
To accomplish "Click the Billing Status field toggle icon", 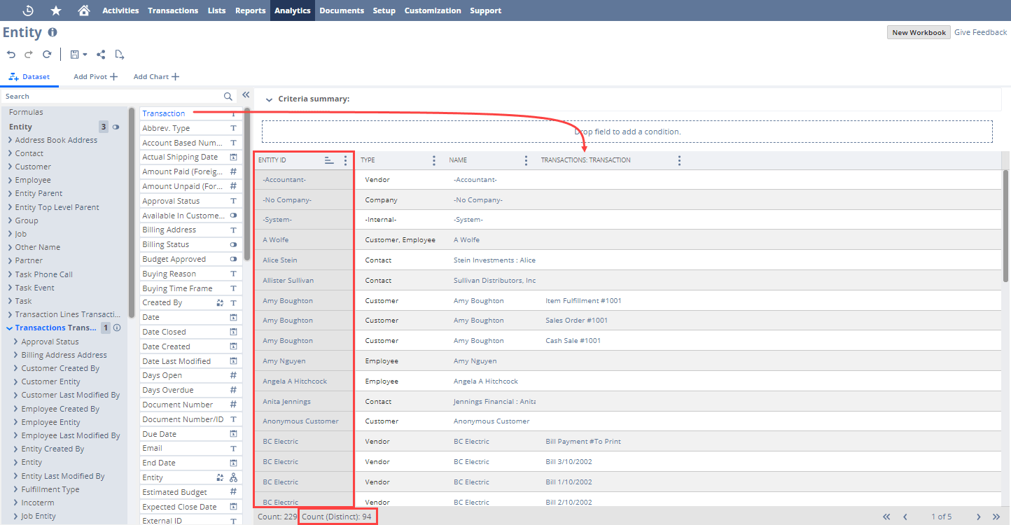I will coord(234,244).
